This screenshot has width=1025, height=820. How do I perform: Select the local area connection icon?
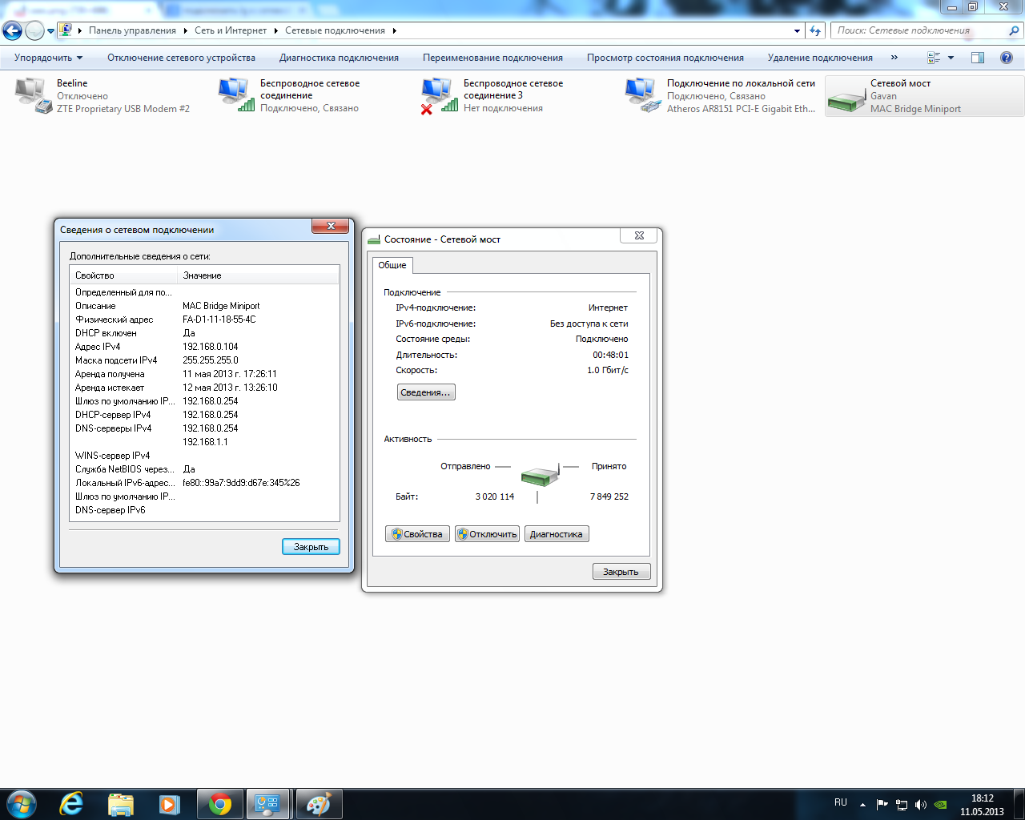click(x=644, y=95)
